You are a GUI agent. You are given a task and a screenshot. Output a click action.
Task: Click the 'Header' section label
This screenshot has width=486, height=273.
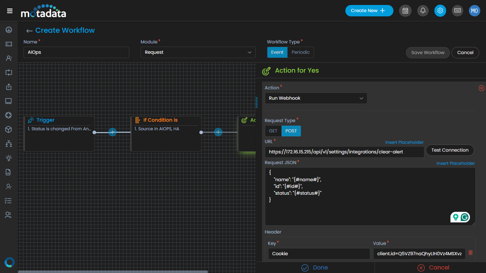(x=273, y=232)
